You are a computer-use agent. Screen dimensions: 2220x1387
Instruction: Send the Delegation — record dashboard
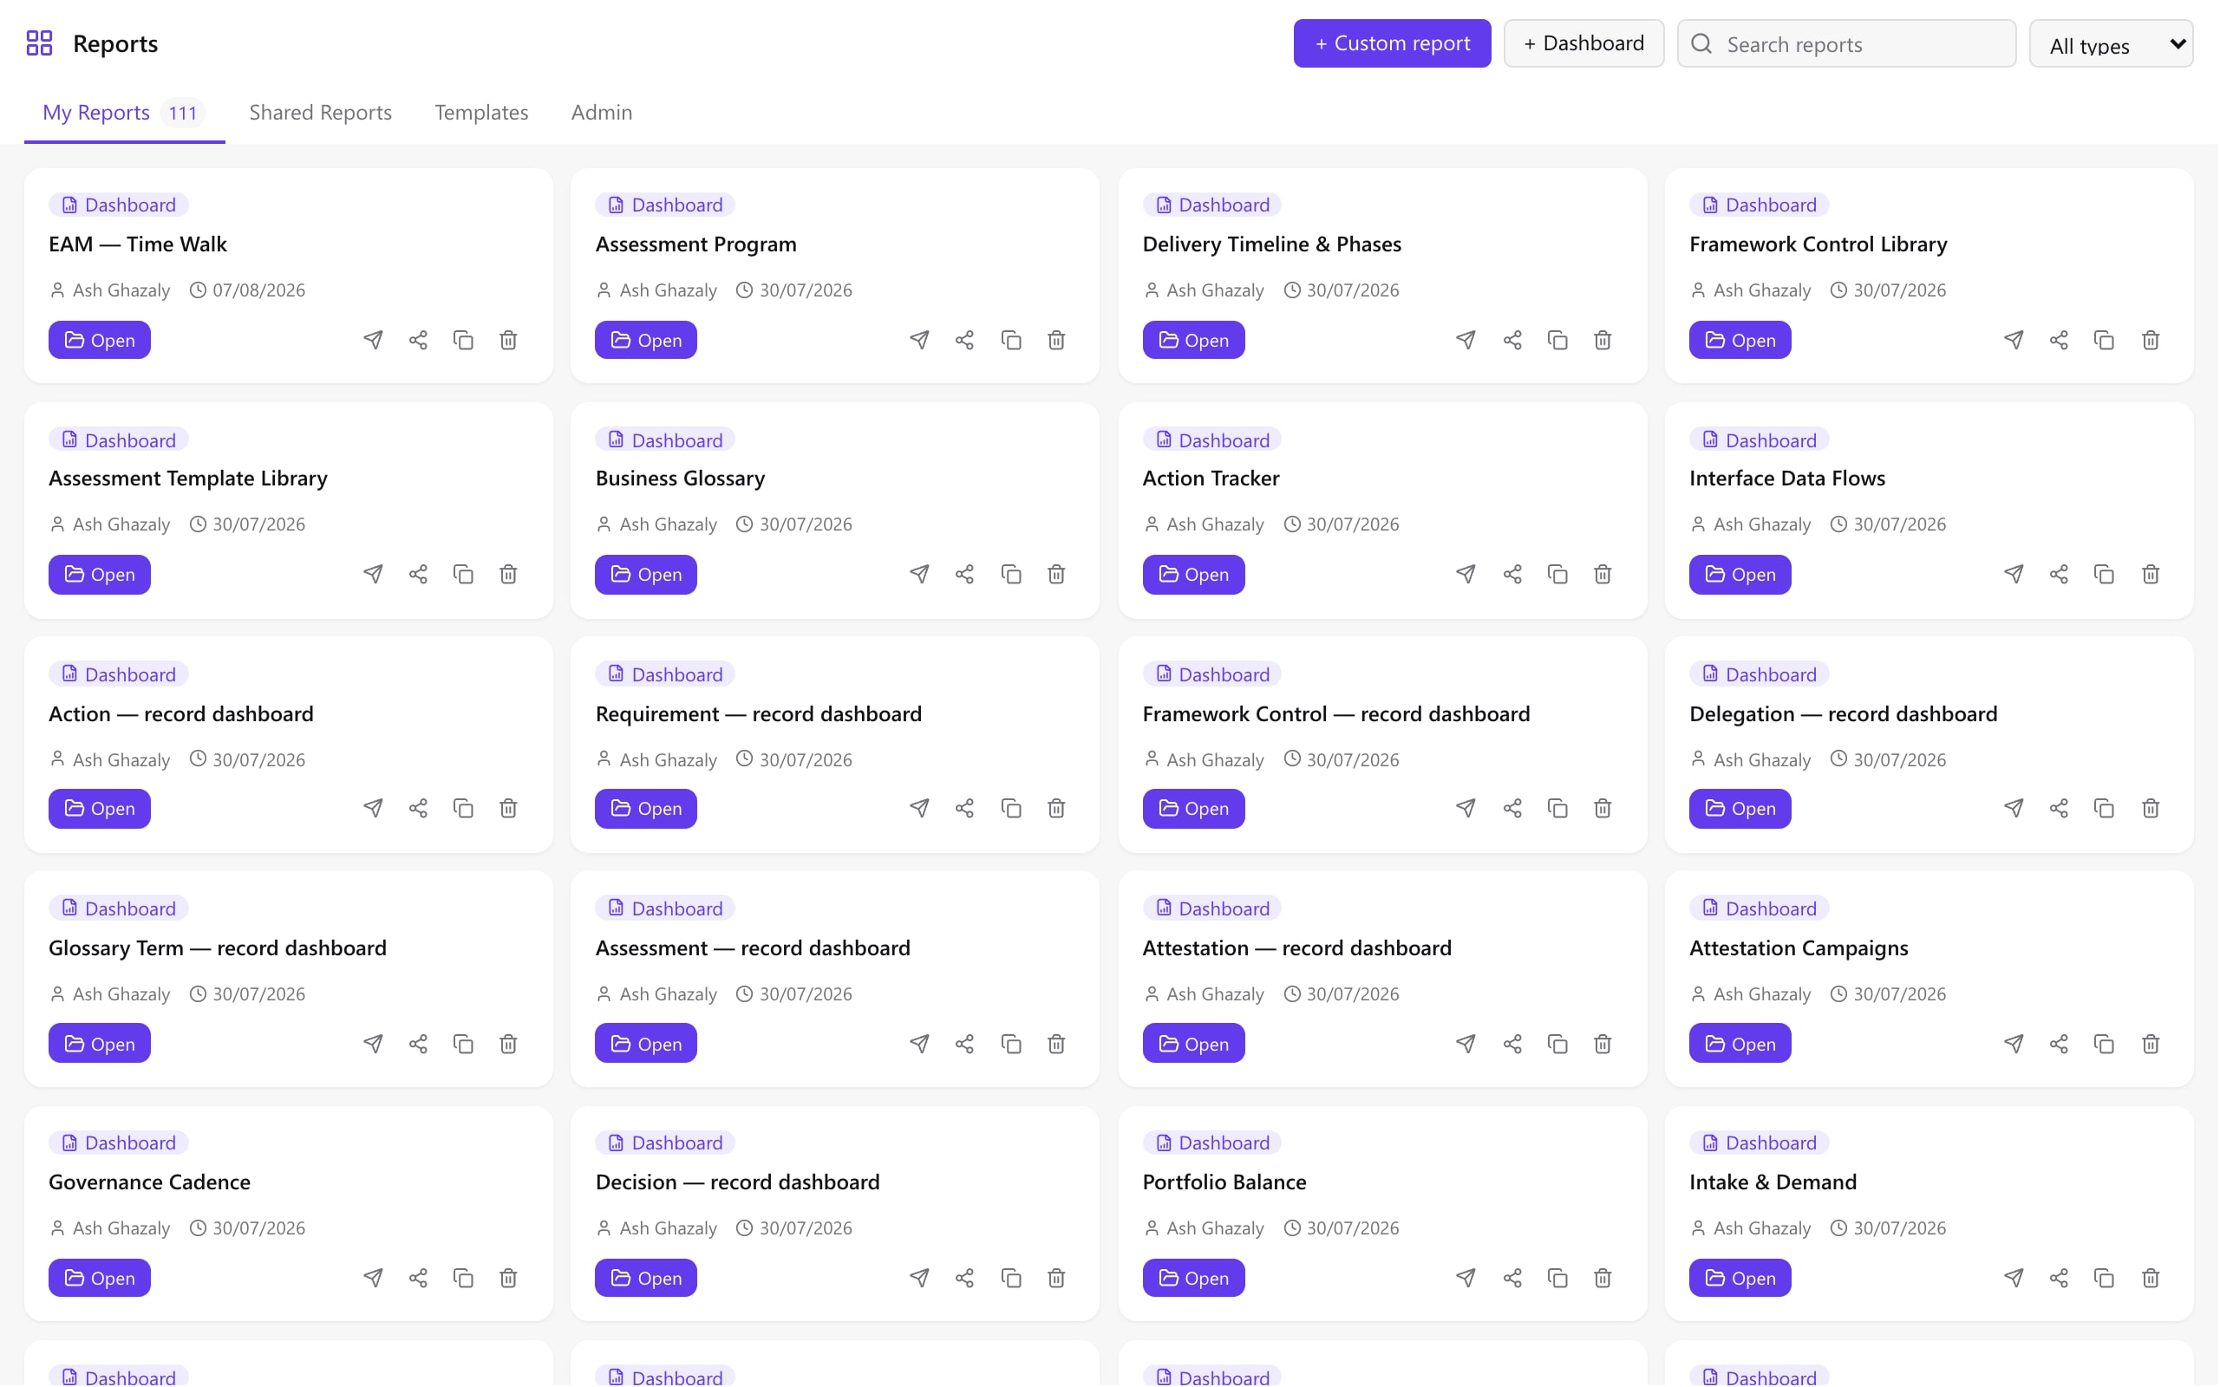(2014, 808)
